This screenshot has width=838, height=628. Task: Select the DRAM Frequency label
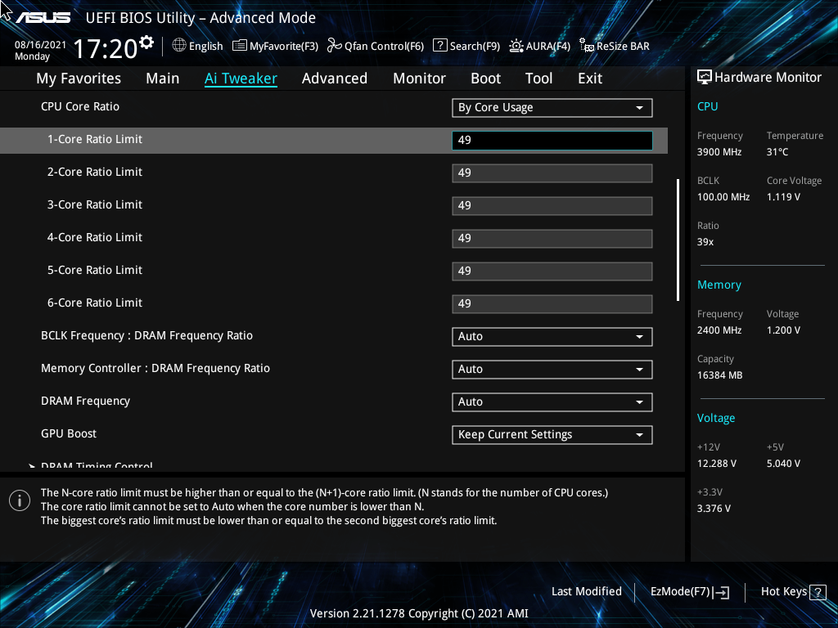coord(85,401)
